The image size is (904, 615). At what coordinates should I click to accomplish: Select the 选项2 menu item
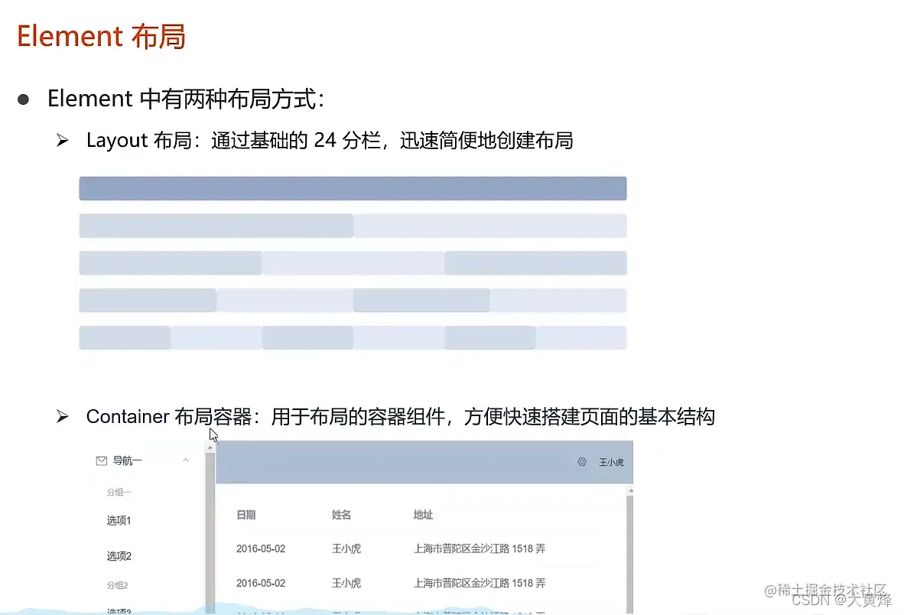coord(119,555)
